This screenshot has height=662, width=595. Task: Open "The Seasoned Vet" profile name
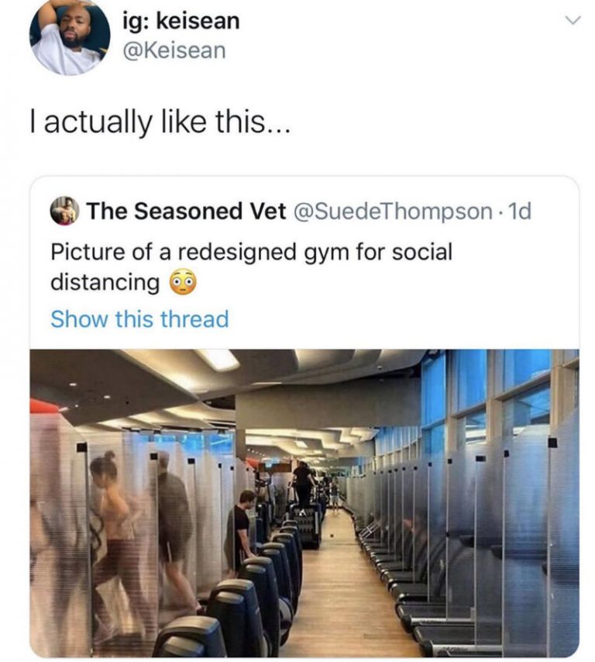[x=186, y=211]
